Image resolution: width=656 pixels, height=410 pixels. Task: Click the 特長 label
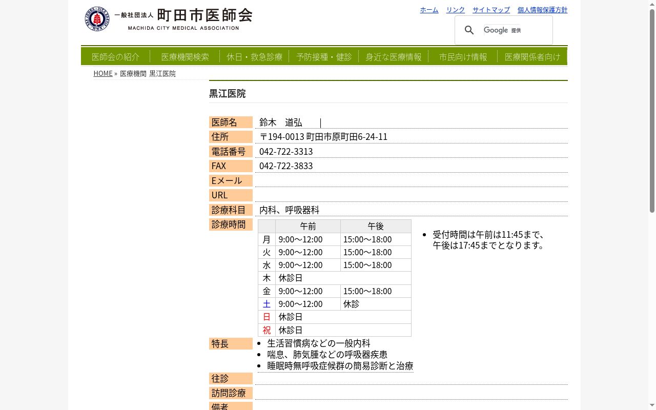coord(231,343)
